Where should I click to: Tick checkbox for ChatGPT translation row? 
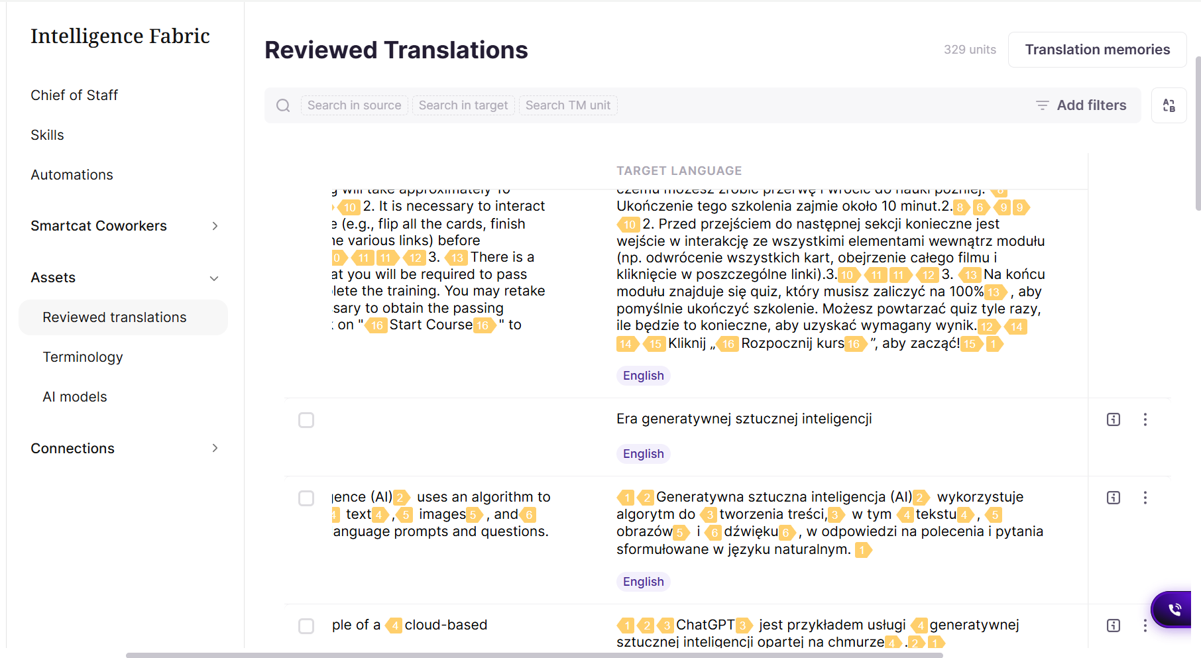pyautogui.click(x=306, y=626)
